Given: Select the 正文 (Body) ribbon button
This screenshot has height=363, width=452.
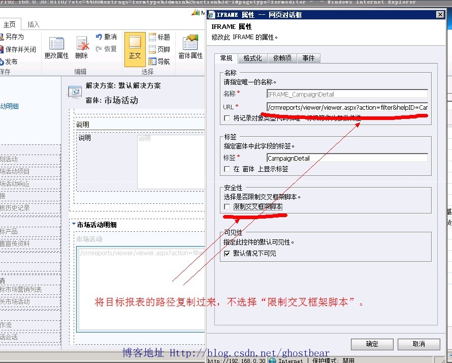Looking at the screenshot, I should click(x=135, y=49).
